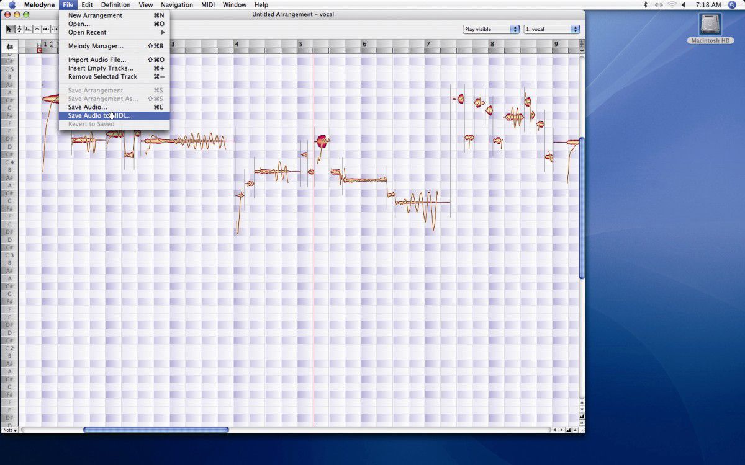Click the Bluetooth status icon

click(x=645, y=4)
